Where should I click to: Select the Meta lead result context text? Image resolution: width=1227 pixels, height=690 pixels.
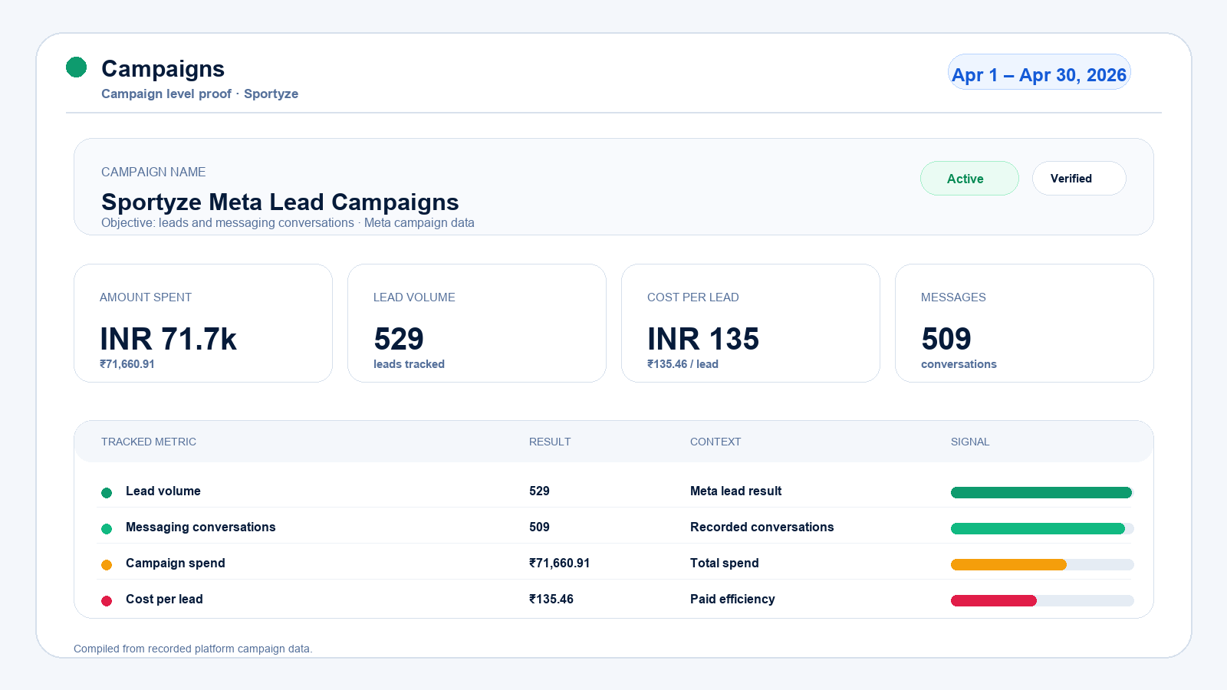(736, 491)
